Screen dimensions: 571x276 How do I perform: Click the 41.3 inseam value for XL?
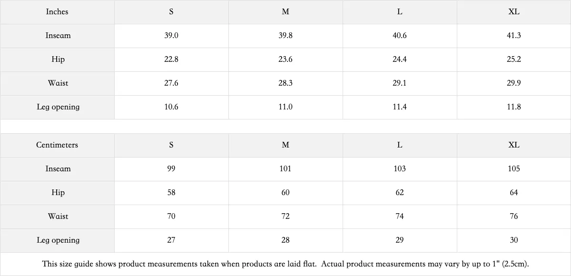514,36
